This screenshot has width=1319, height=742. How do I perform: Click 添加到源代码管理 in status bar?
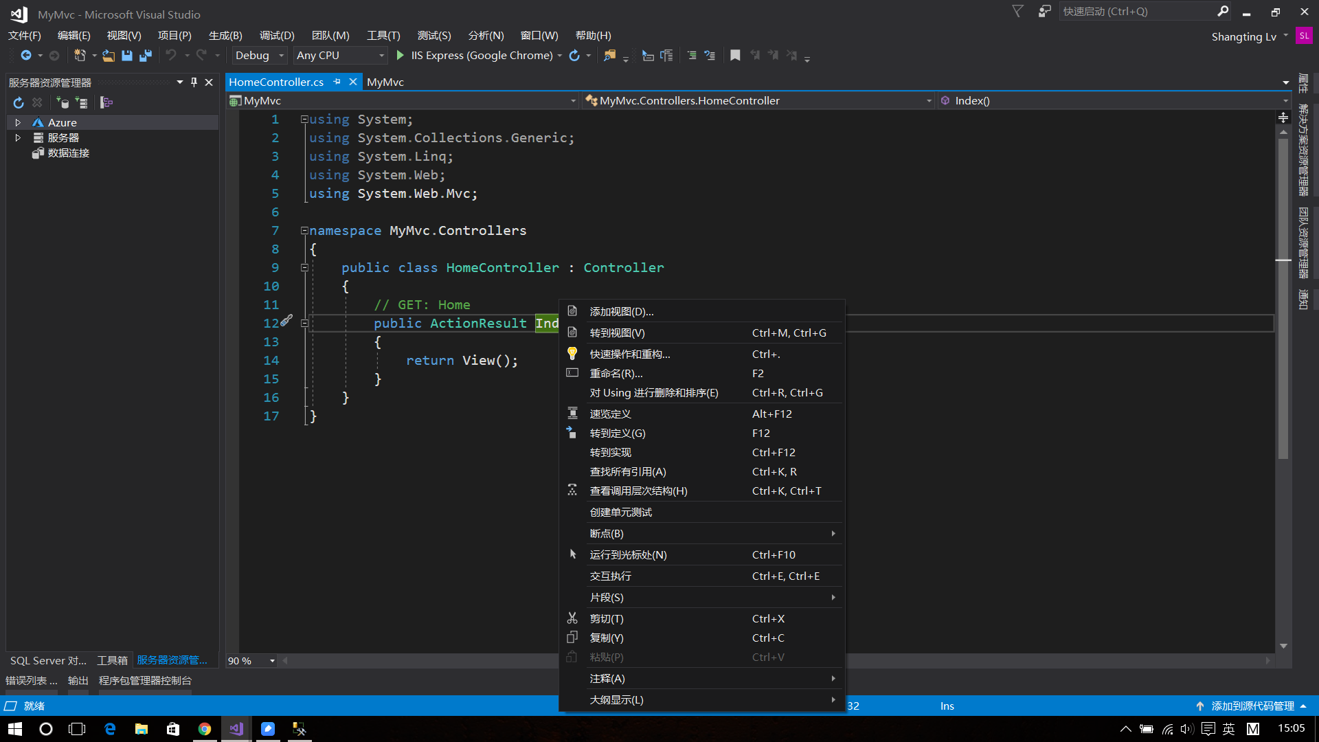point(1252,706)
